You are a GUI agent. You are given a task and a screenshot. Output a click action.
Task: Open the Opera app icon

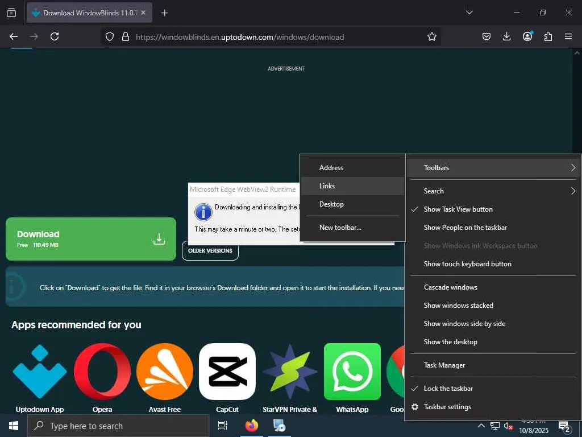tap(102, 372)
